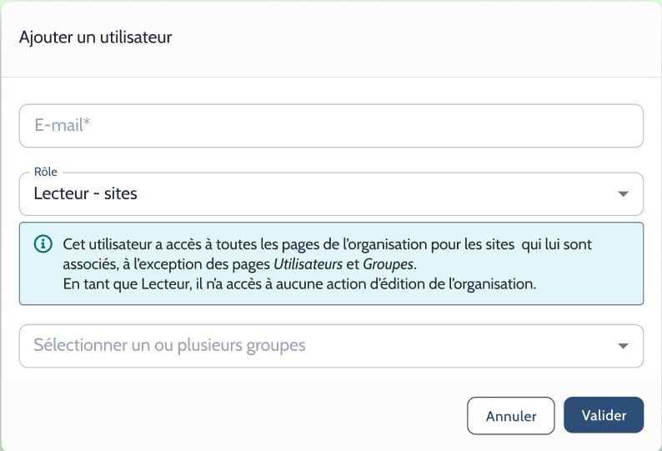Viewport: 662px width, 451px height.
Task: Click the sentence starting 'En tant que Lecteur'
Action: [x=299, y=283]
